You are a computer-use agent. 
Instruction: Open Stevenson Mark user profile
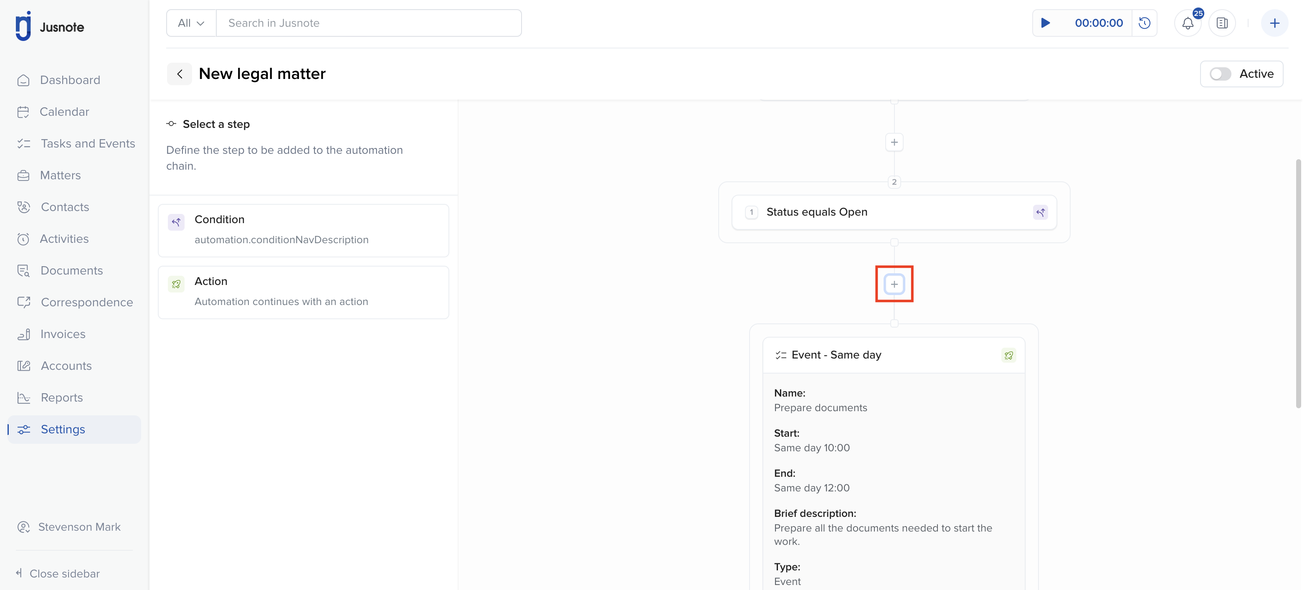click(x=69, y=527)
